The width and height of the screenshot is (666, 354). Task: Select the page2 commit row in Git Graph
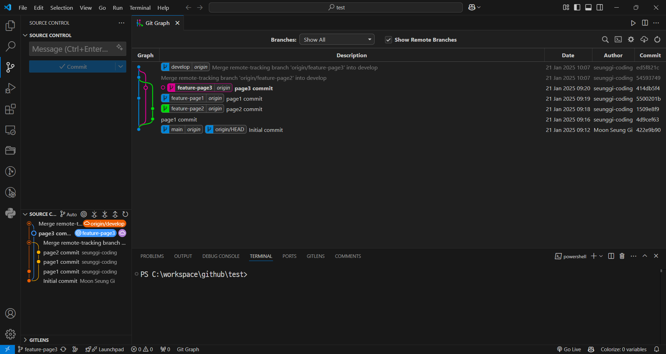pos(399,109)
